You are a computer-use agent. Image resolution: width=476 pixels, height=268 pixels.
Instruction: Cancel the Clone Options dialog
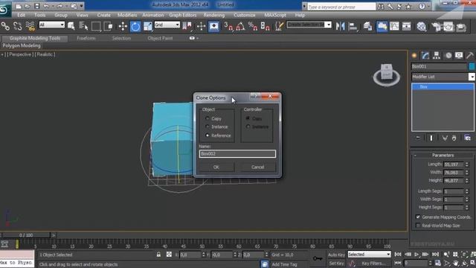[x=258, y=167]
